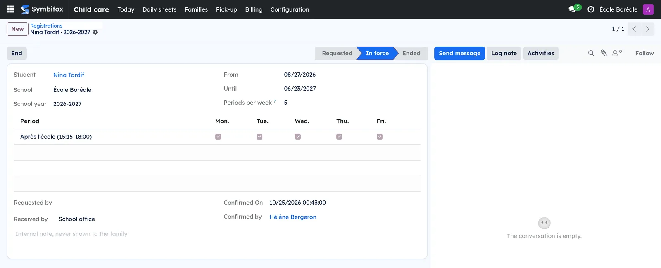
Task: Search messages in the chatter
Action: 591,53
